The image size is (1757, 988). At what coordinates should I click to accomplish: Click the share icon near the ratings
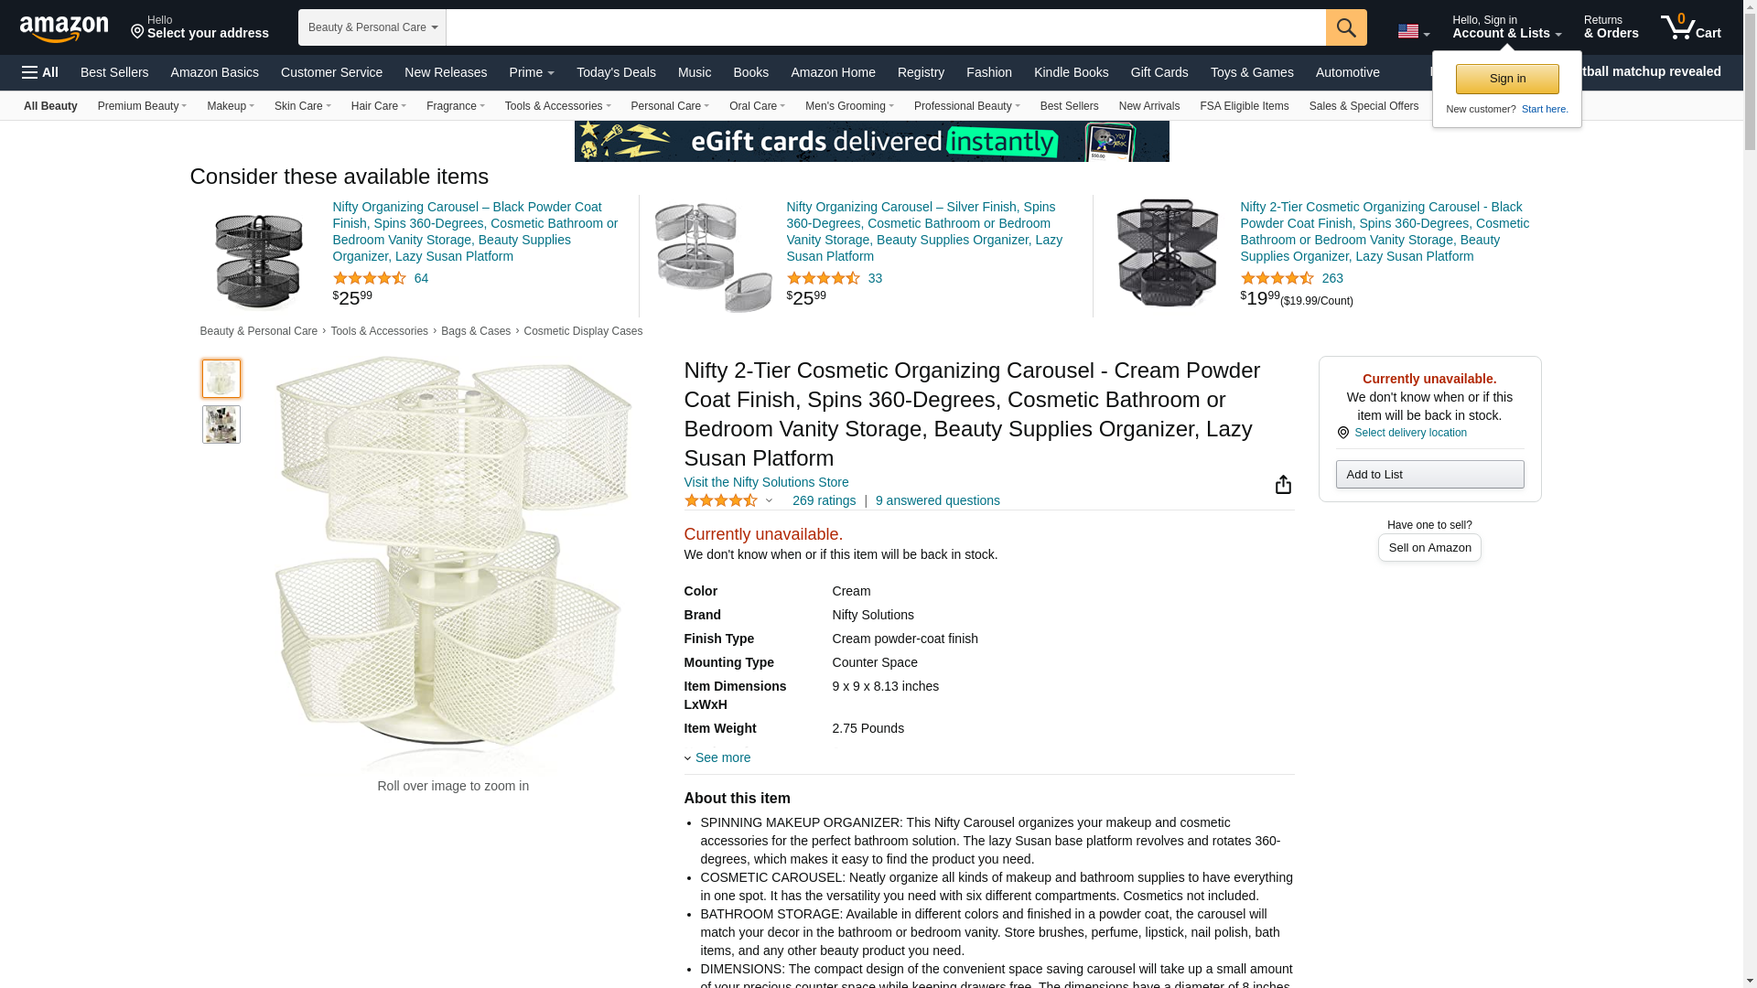1283,485
